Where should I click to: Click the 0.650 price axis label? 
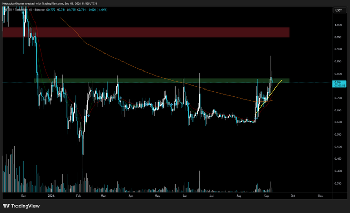point(338,110)
